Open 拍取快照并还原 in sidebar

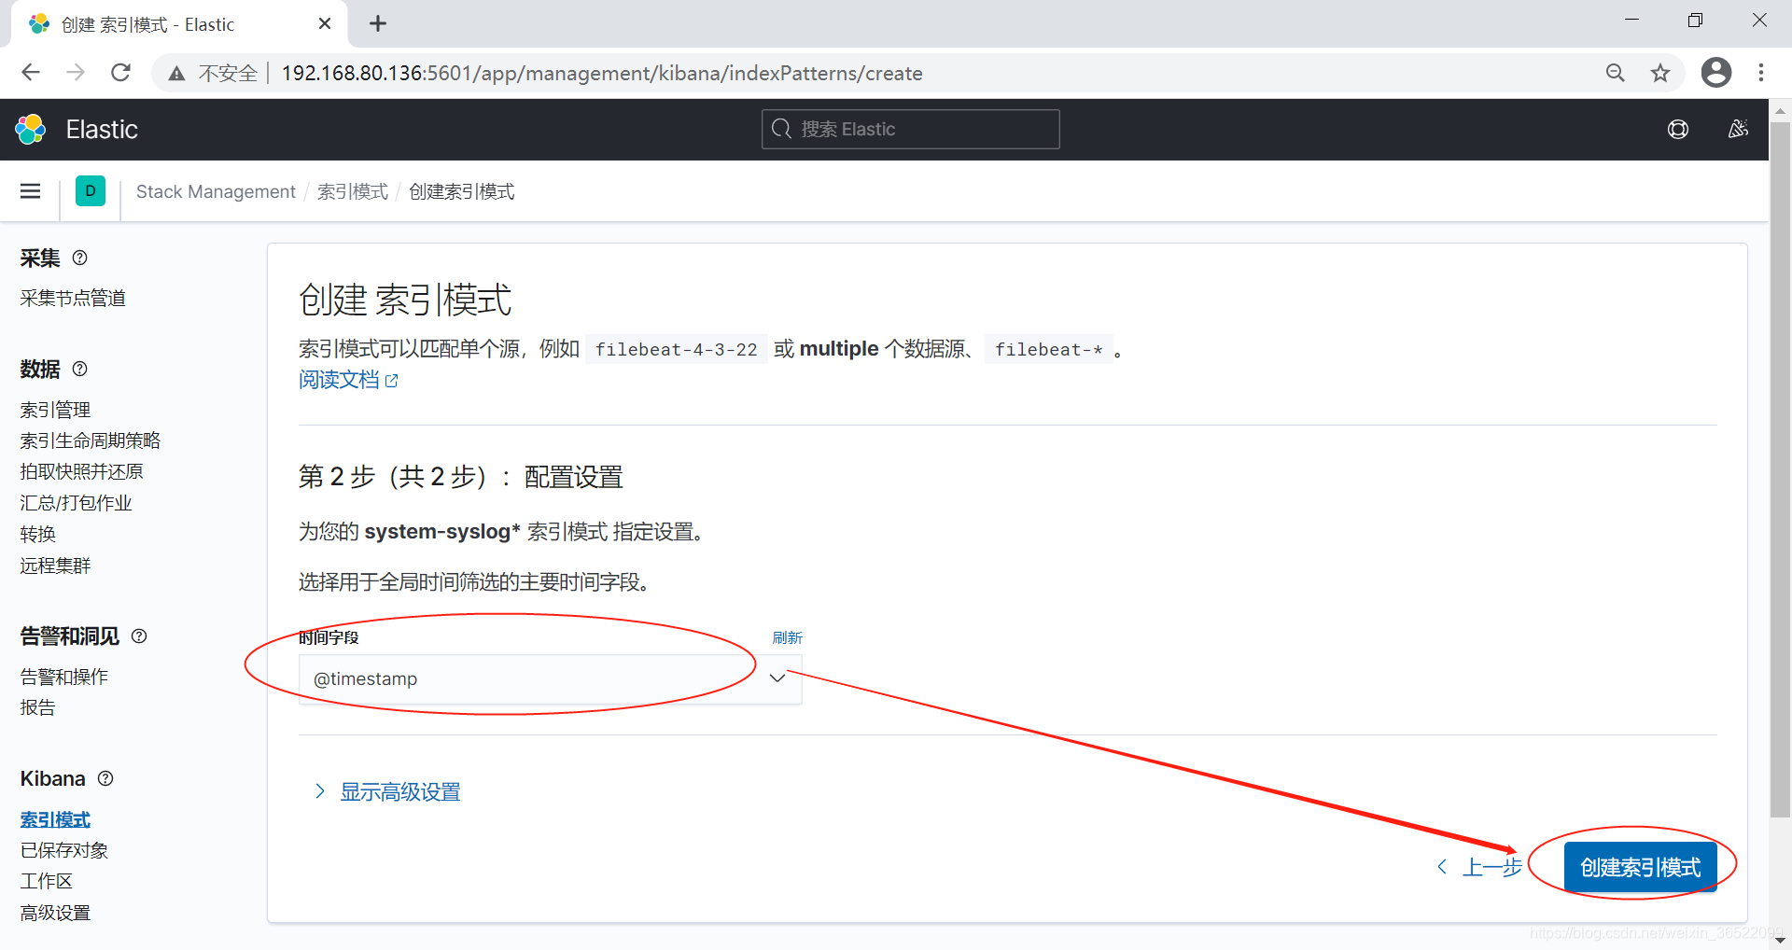(82, 471)
